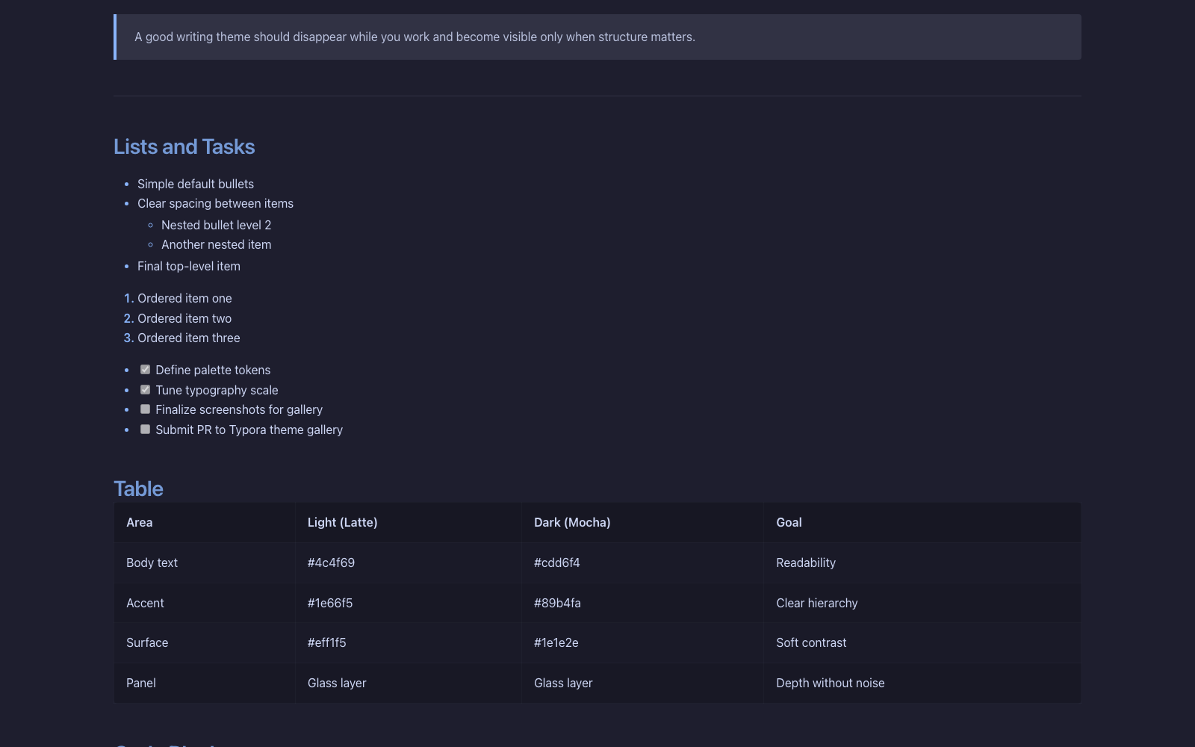Image resolution: width=1195 pixels, height=747 pixels.
Task: Click the Nested bullet level 2 item
Action: [216, 225]
